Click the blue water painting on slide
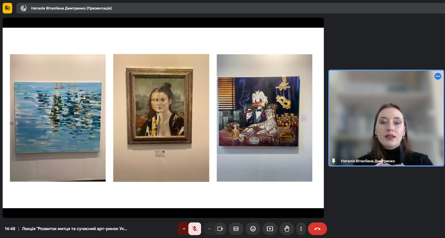The image size is (445, 238). point(58,117)
